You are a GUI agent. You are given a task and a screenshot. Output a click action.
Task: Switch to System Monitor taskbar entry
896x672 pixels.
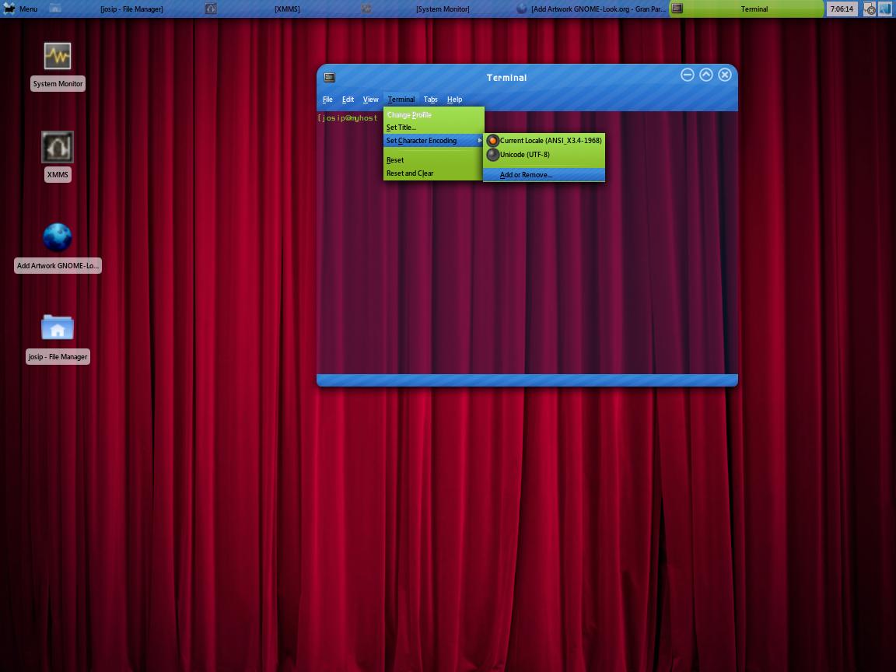coord(443,9)
